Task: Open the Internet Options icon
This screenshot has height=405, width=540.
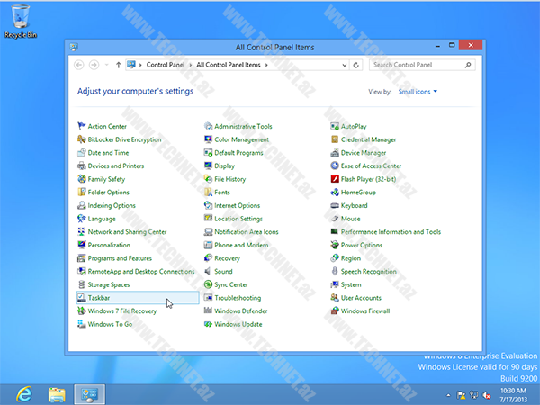Action: [x=209, y=205]
